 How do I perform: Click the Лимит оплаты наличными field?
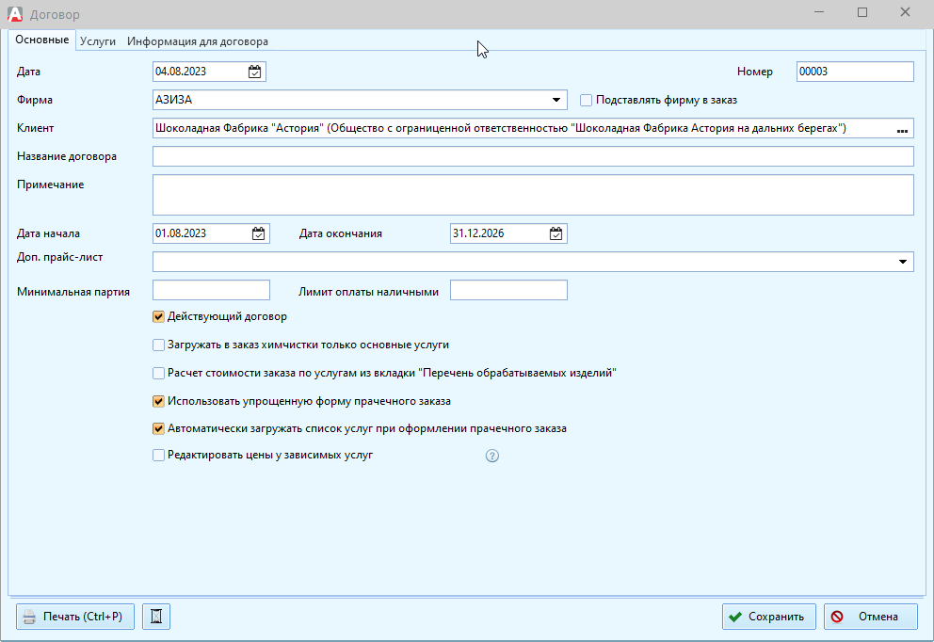pos(508,290)
